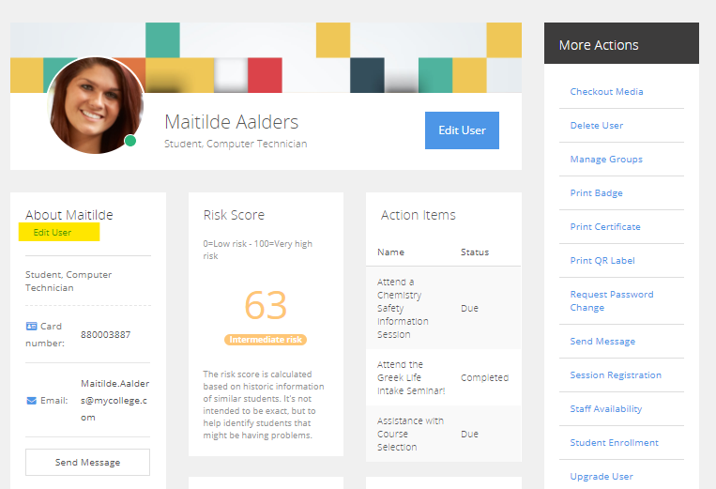Open Session Registration link
Screen dimensions: 716x489
(616, 374)
